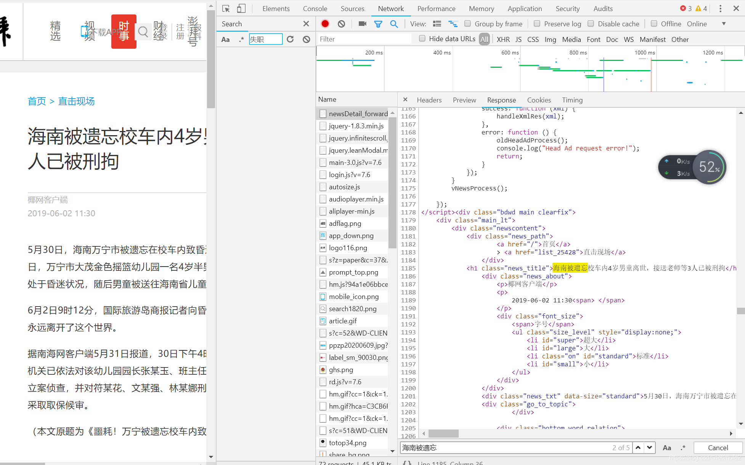Open the Console tab
Viewport: 745px width, 465px height.
pos(315,8)
